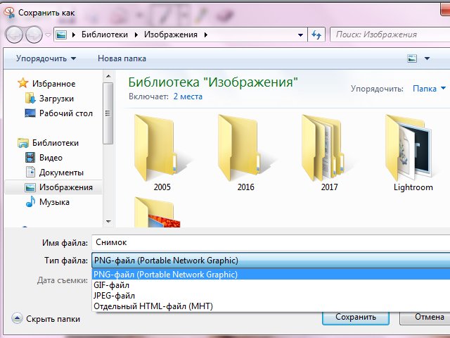Image resolution: width=450 pixels, height=338 pixels.
Task: Click the Новая папка button
Action: [122, 58]
